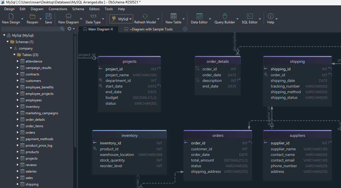The height and width of the screenshot is (188, 341).
Task: Click the index icon beside product_id in inventory
Action: (x=95, y=149)
